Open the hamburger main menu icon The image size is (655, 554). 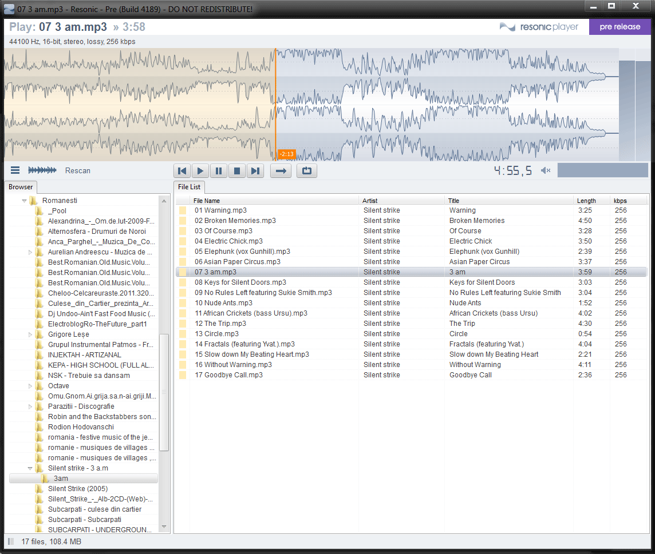click(x=15, y=170)
